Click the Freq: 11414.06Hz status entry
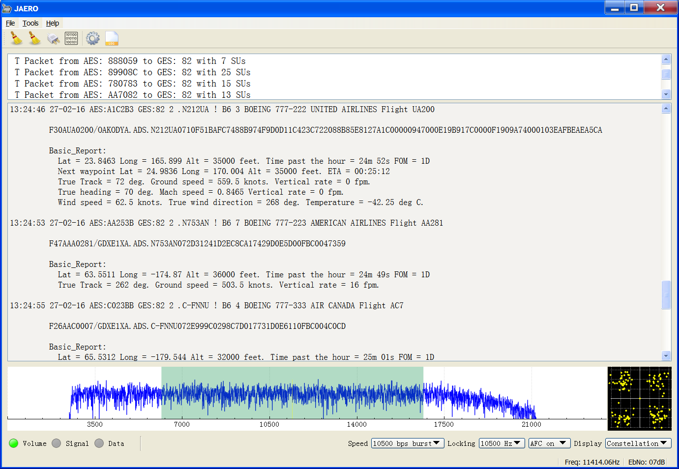The image size is (679, 469). pyautogui.click(x=592, y=462)
